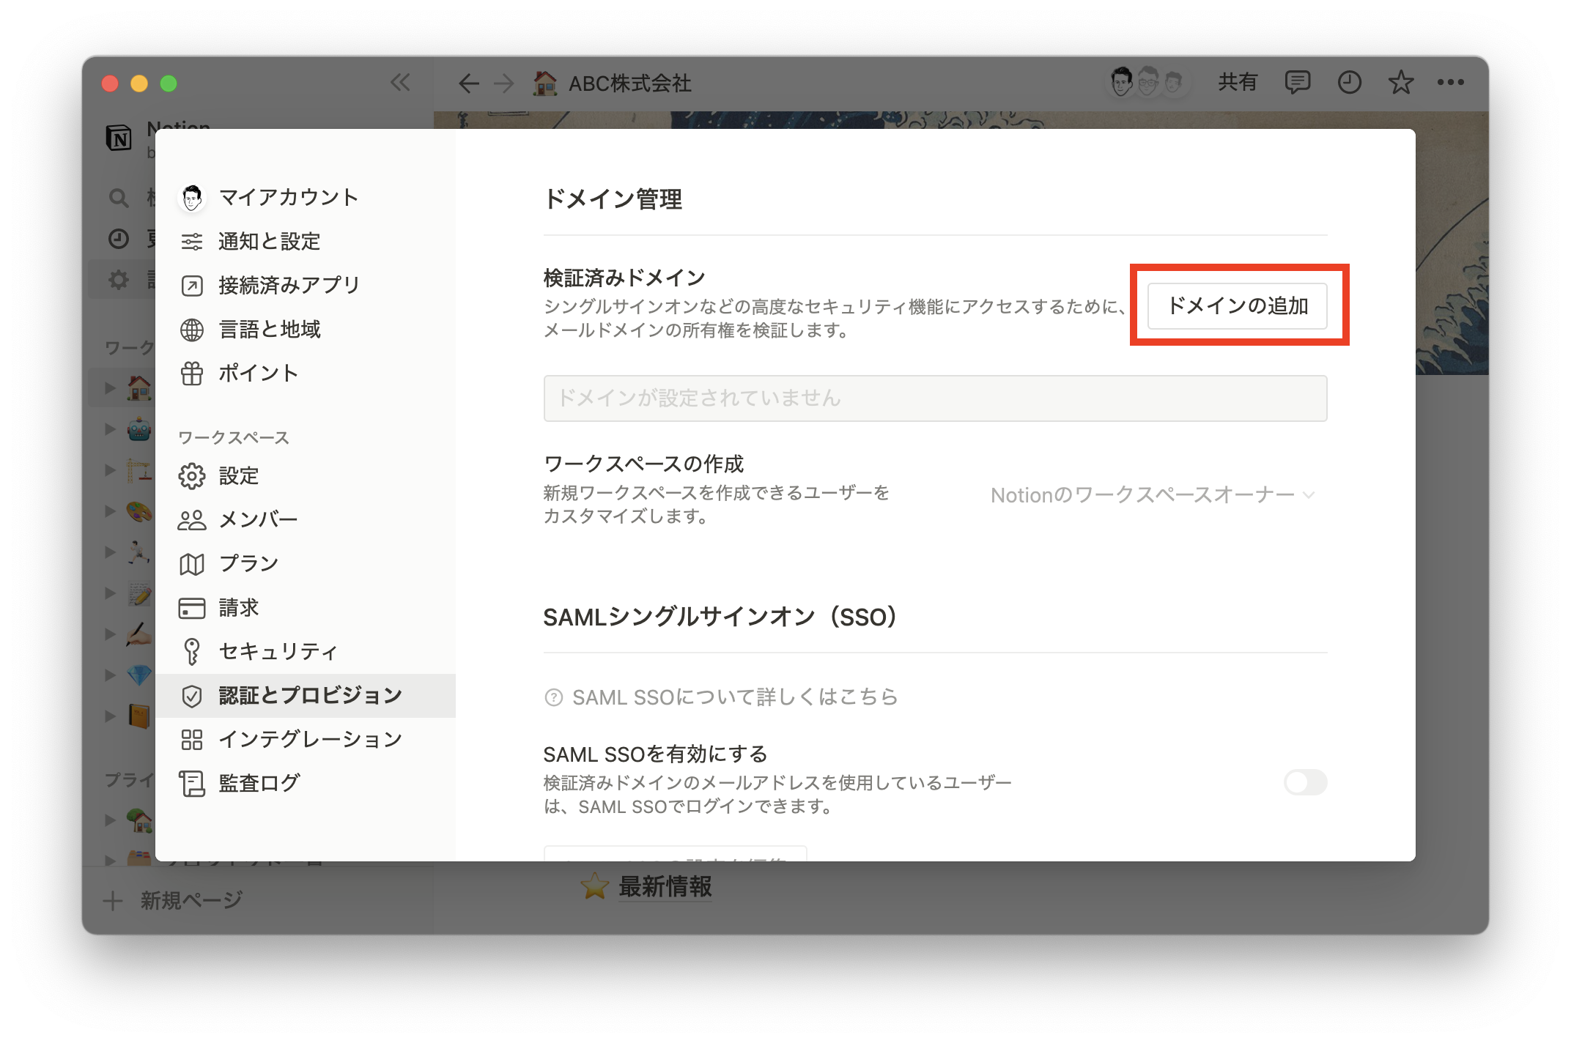Expand the ABC株式会社 house page triangle
The width and height of the screenshot is (1571, 1043).
coord(110,387)
